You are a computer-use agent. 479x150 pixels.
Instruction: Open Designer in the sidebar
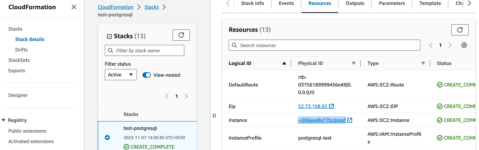18,95
